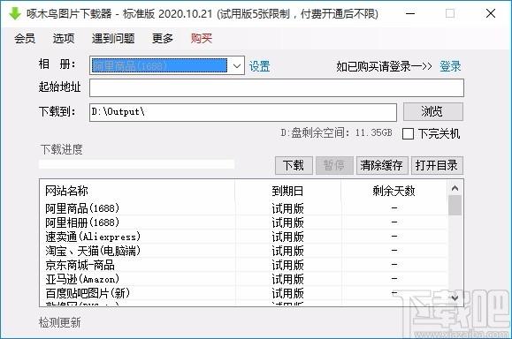Screen dimensions: 512x339
Task: Click the 检测更新 check update link
Action: (59, 323)
